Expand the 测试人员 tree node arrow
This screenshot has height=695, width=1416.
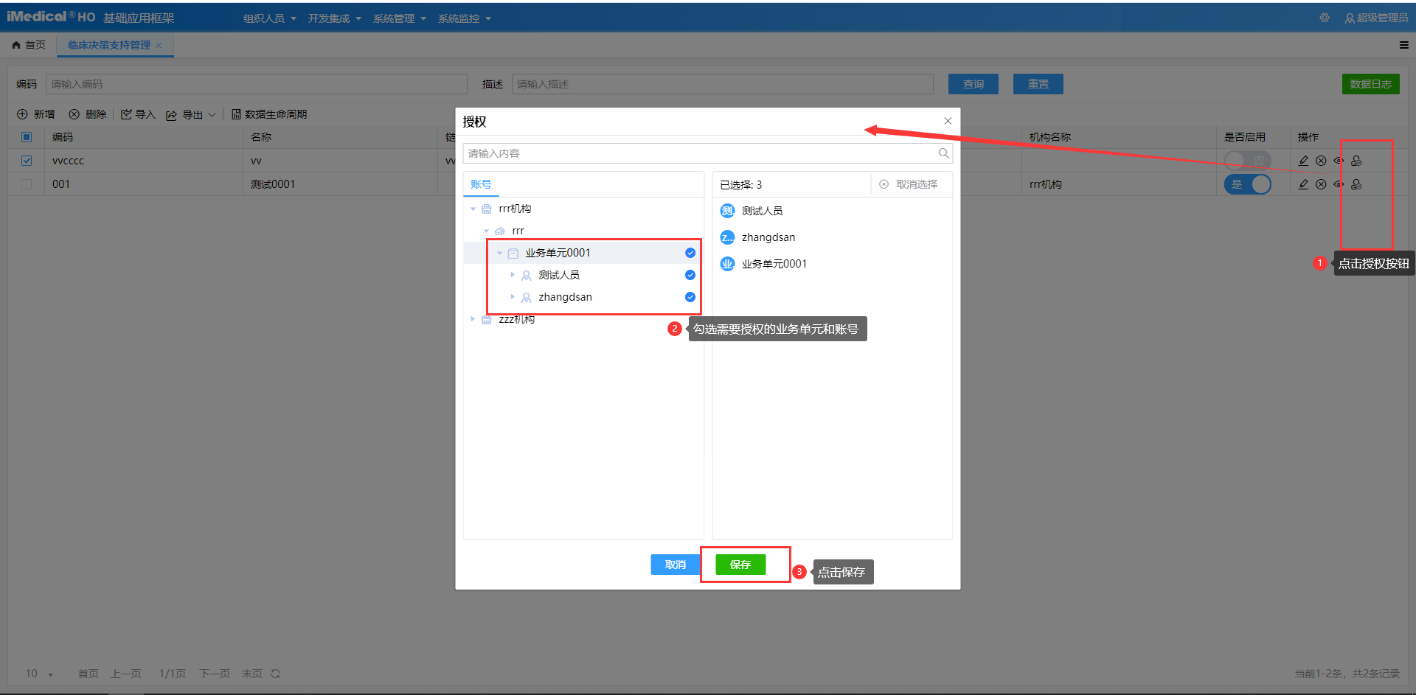point(513,275)
